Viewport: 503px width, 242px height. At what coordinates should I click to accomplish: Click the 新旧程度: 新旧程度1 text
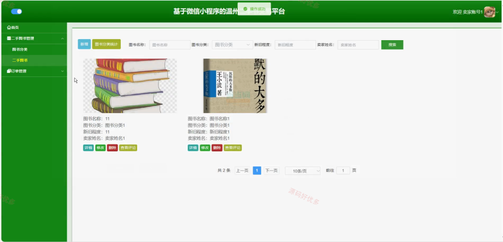(208, 132)
